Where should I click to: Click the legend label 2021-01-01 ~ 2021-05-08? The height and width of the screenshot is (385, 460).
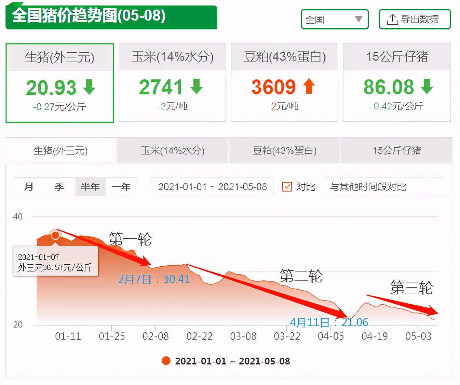tap(232, 361)
